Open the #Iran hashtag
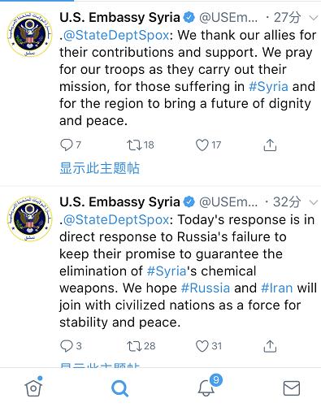The image size is (321, 407). 276,288
